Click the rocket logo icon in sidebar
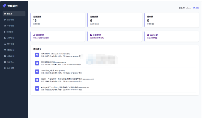The height and width of the screenshot is (119, 205). (4, 6)
